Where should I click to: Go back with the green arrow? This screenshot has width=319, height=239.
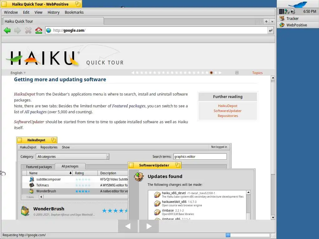pyautogui.click(x=7, y=30)
